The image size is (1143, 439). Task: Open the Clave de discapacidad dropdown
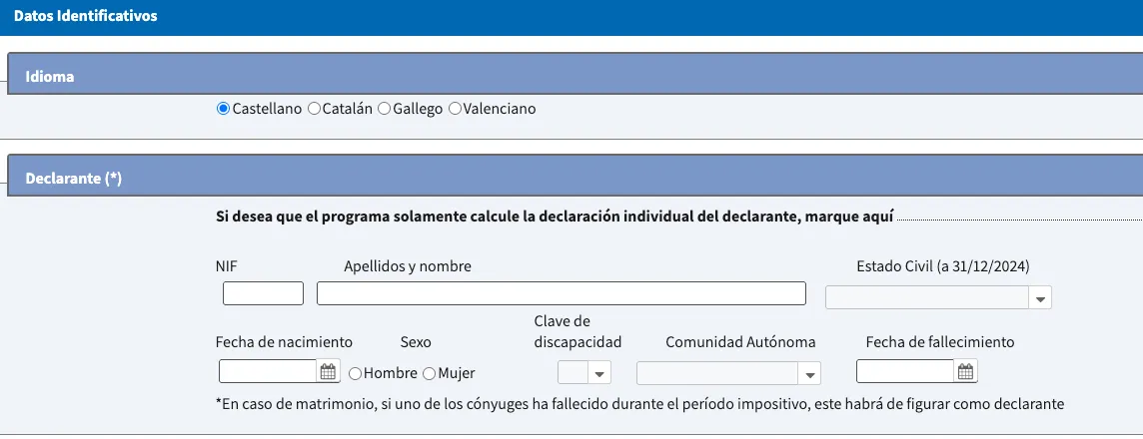(x=599, y=373)
